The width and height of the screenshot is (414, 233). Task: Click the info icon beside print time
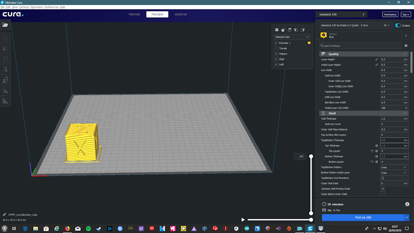point(407,204)
